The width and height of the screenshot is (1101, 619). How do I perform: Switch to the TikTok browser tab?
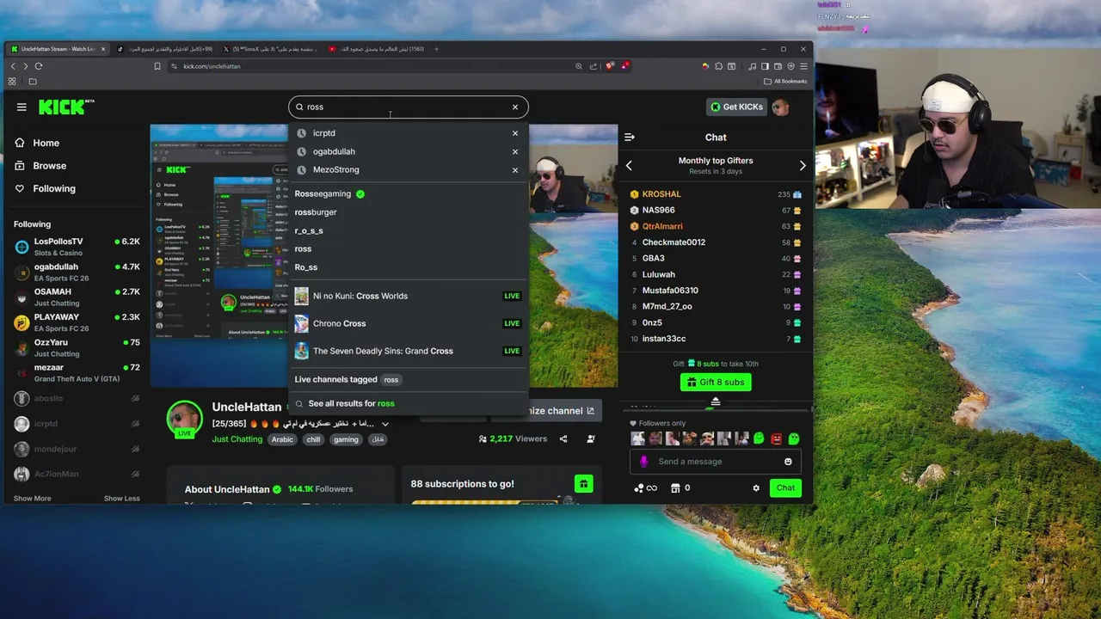(165, 49)
